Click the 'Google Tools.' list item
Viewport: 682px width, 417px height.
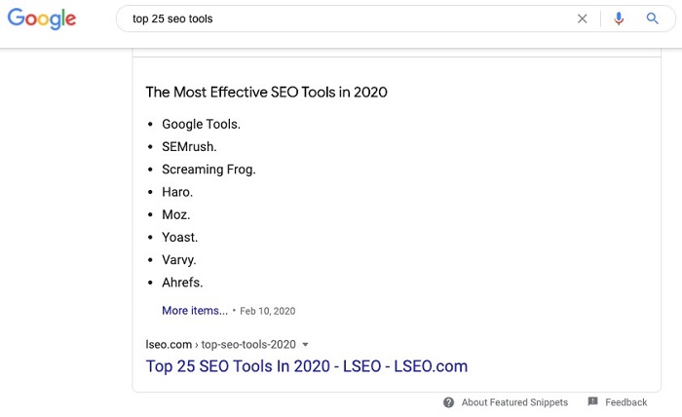(x=201, y=125)
